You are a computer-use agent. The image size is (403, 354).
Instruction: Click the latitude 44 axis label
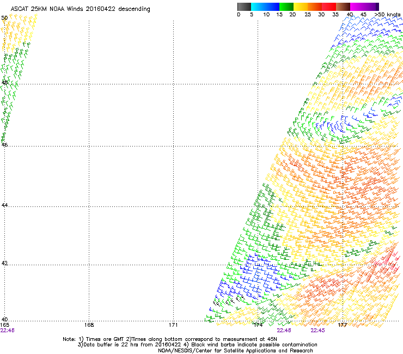pos(4,205)
